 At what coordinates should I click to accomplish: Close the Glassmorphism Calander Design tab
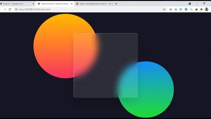click(72, 4)
